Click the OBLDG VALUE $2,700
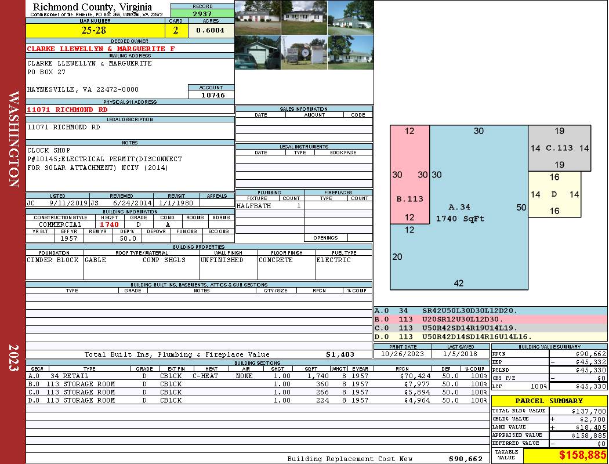Screen dimensions: 609x464 click(593, 419)
